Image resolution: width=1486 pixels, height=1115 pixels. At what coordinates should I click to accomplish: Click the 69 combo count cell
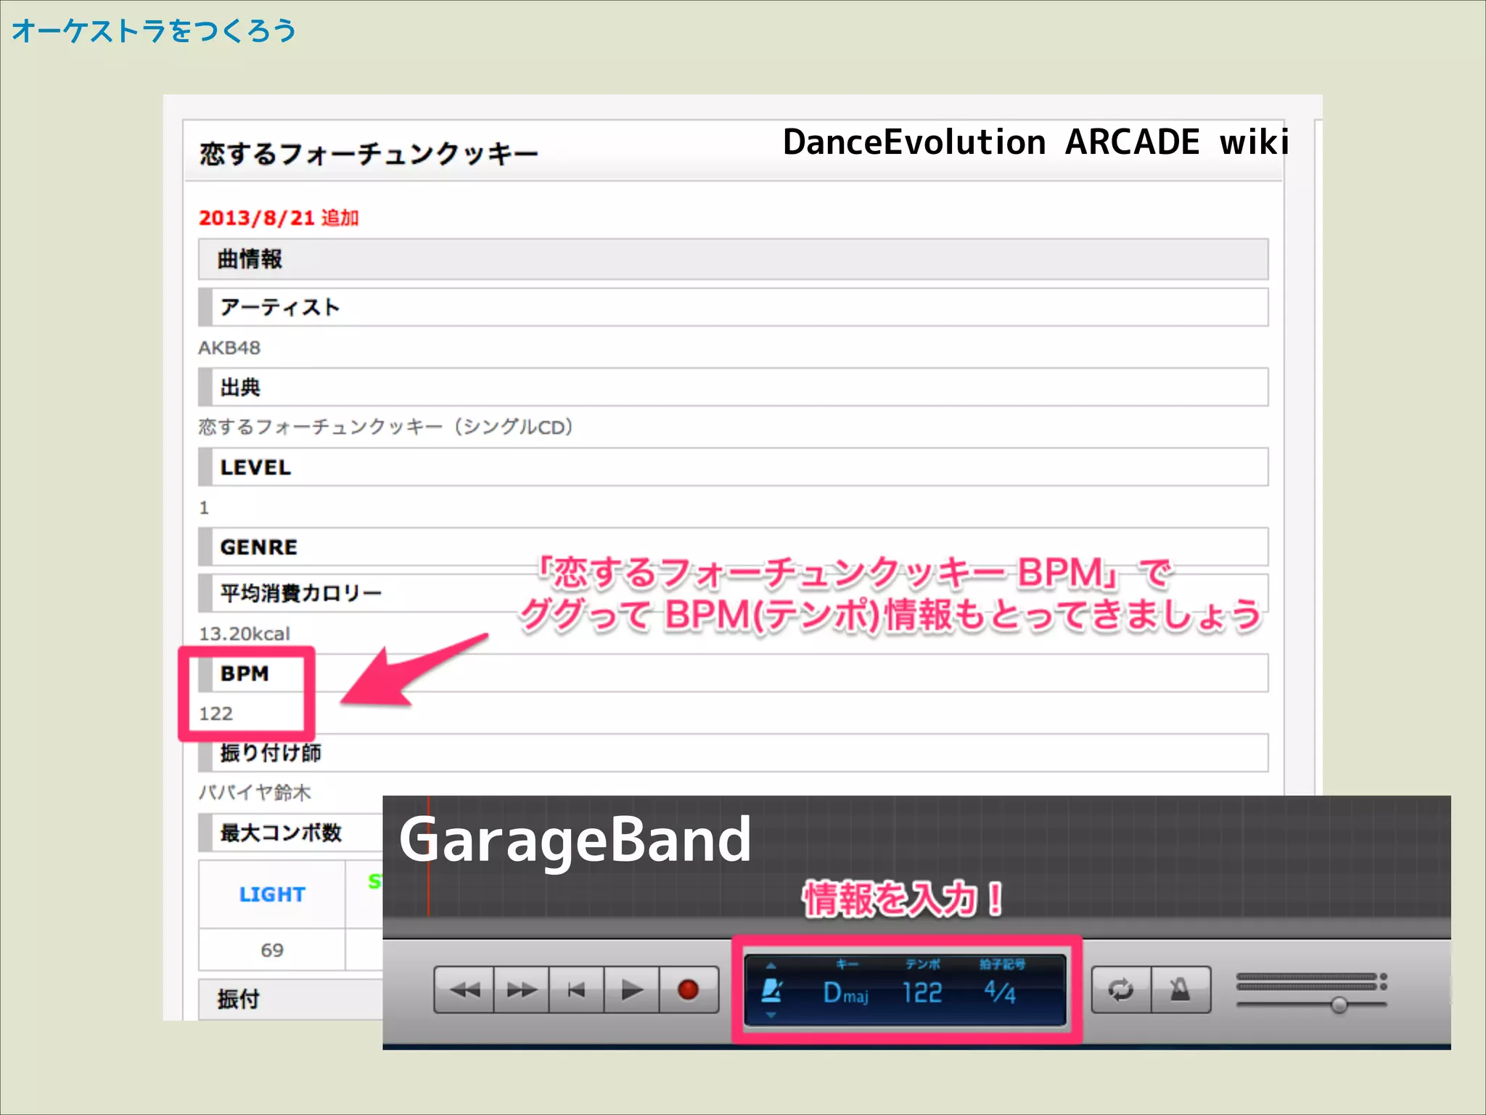tap(272, 949)
